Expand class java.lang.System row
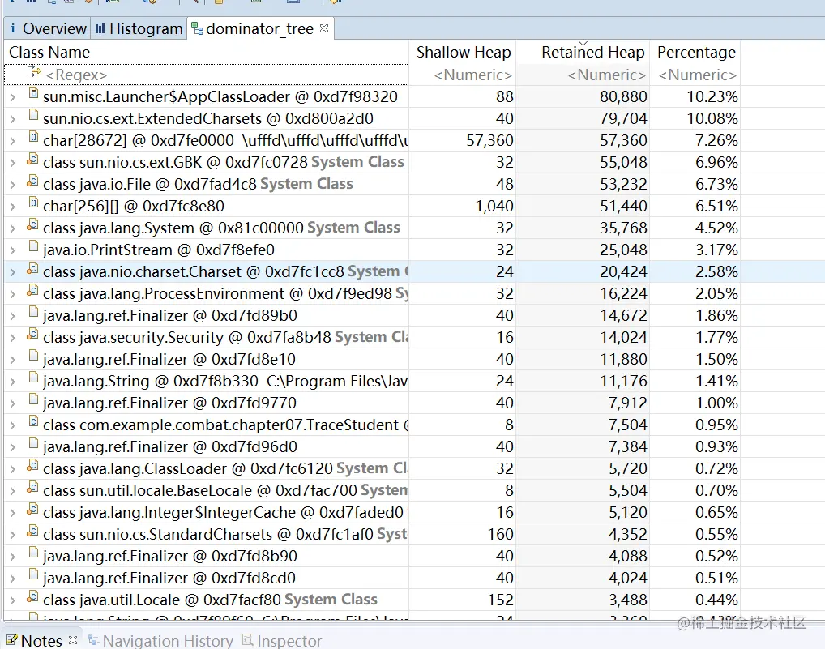The height and width of the screenshot is (649, 825). (13, 228)
